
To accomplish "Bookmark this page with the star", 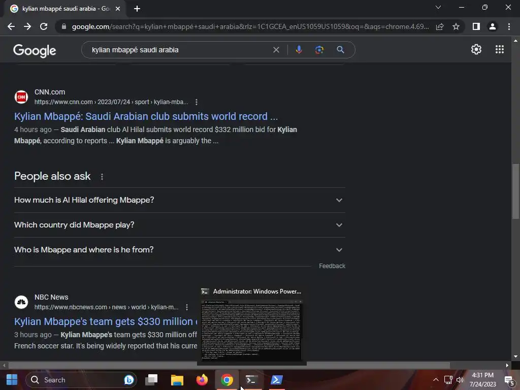I will [456, 26].
